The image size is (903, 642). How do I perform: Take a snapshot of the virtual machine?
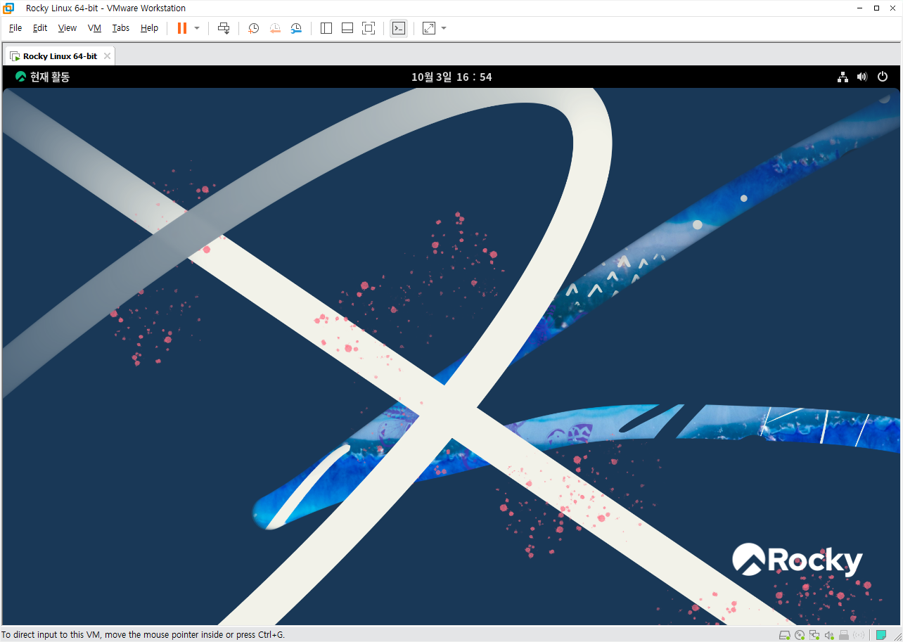pyautogui.click(x=253, y=28)
